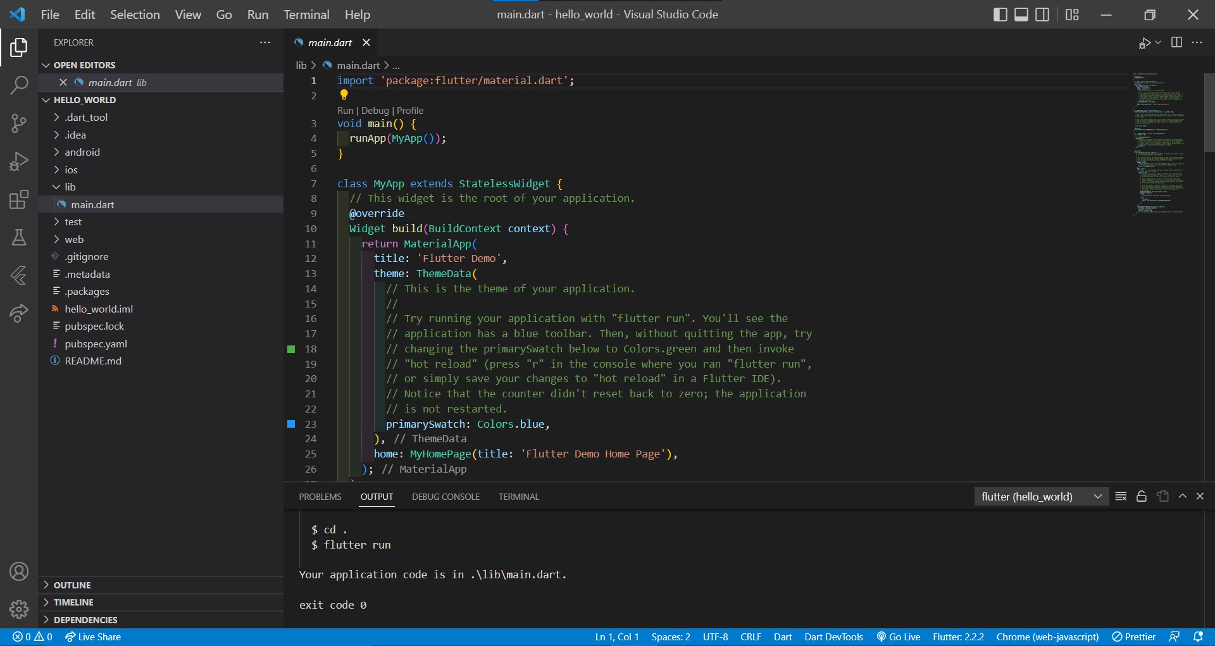Open Explorer More Actions ellipsis
The width and height of the screenshot is (1215, 646).
265,42
